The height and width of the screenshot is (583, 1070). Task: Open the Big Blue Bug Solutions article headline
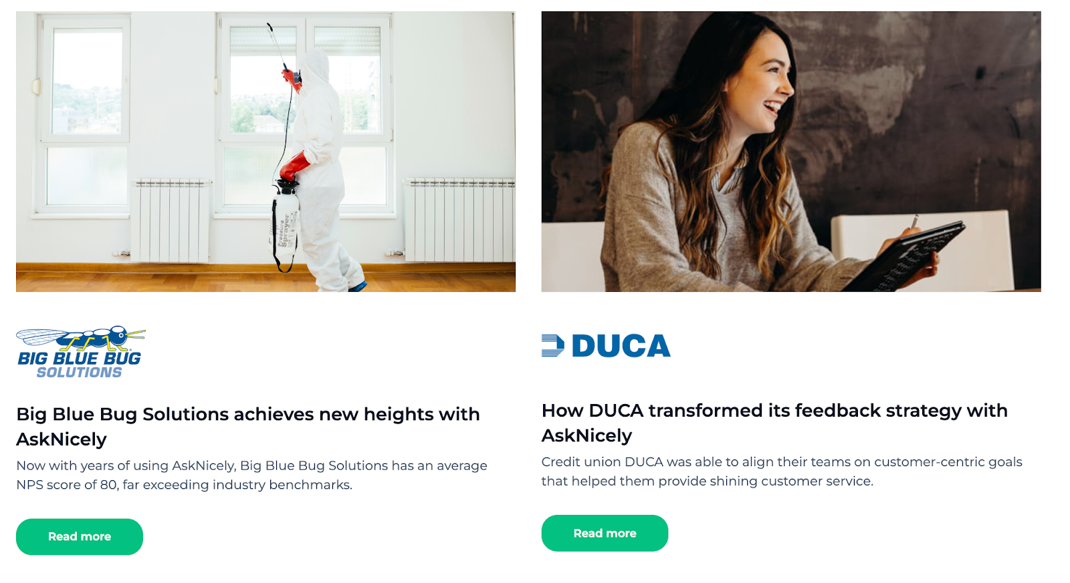248,426
